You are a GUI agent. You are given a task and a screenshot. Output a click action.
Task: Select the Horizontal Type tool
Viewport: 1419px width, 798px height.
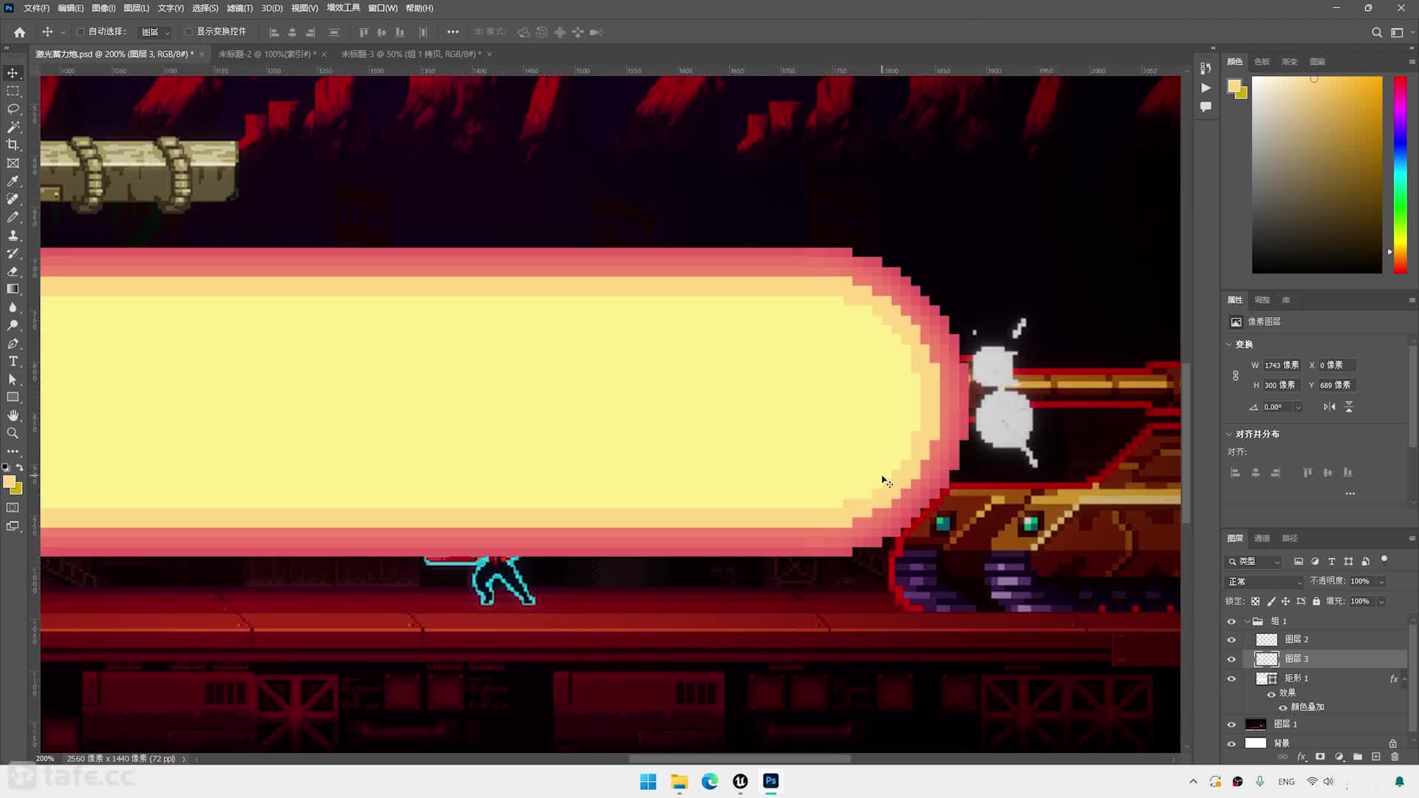[13, 361]
